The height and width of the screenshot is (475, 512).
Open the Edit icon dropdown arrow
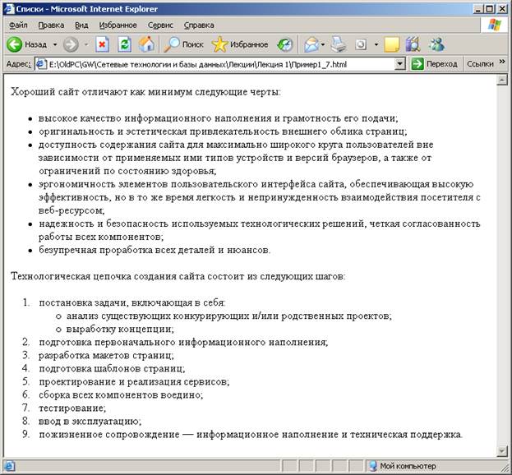click(x=376, y=44)
